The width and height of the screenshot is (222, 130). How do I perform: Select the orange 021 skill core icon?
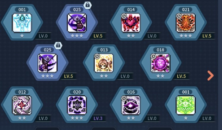pos(186,23)
